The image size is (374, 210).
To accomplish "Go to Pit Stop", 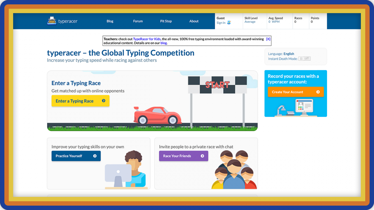I will [x=166, y=21].
